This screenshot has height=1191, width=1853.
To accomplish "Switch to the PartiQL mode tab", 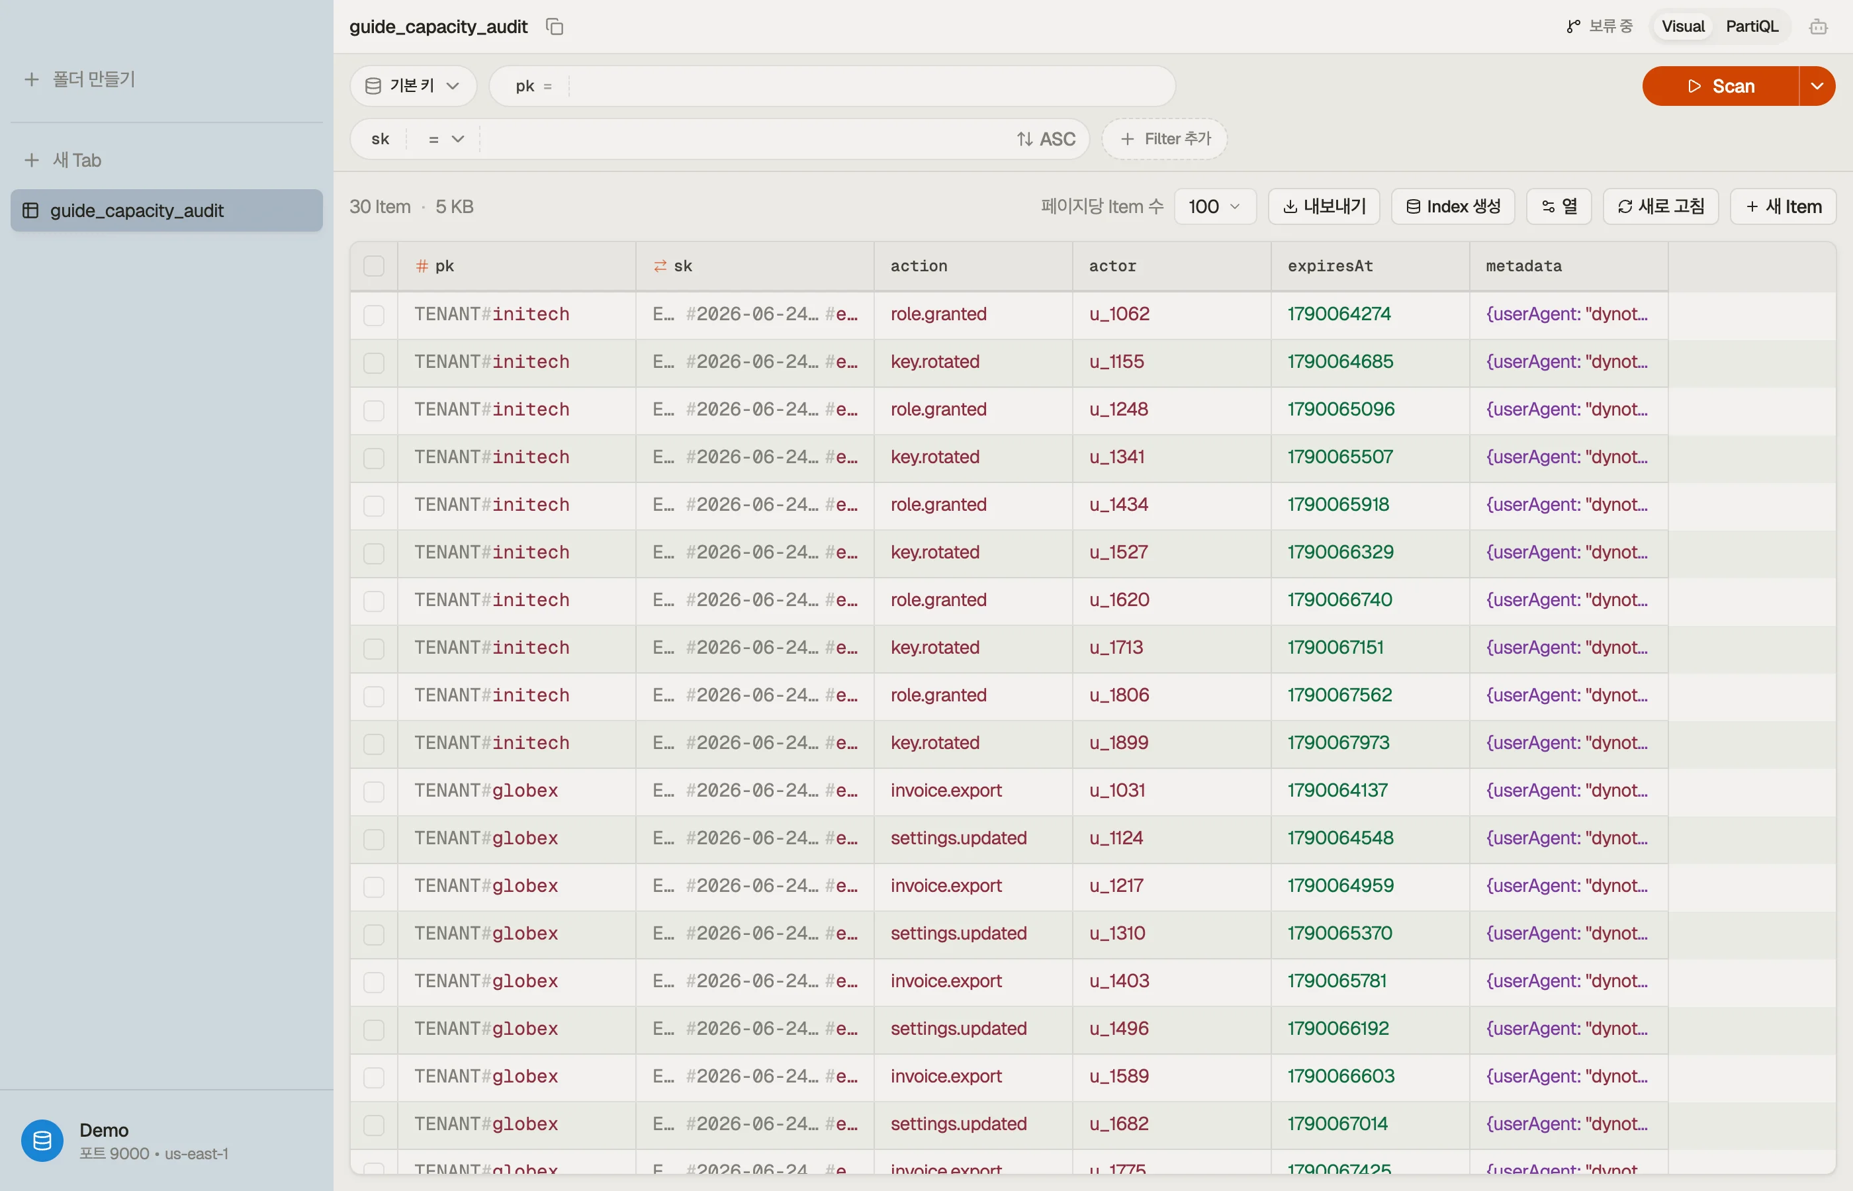I will click(x=1752, y=26).
